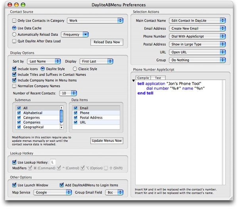Toggle the Postal Address data item checkbox
This screenshot has width=238, height=209.
click(x=75, y=117)
